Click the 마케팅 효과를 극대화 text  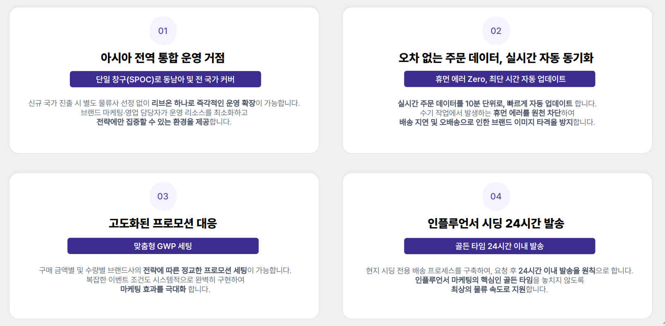click(153, 289)
